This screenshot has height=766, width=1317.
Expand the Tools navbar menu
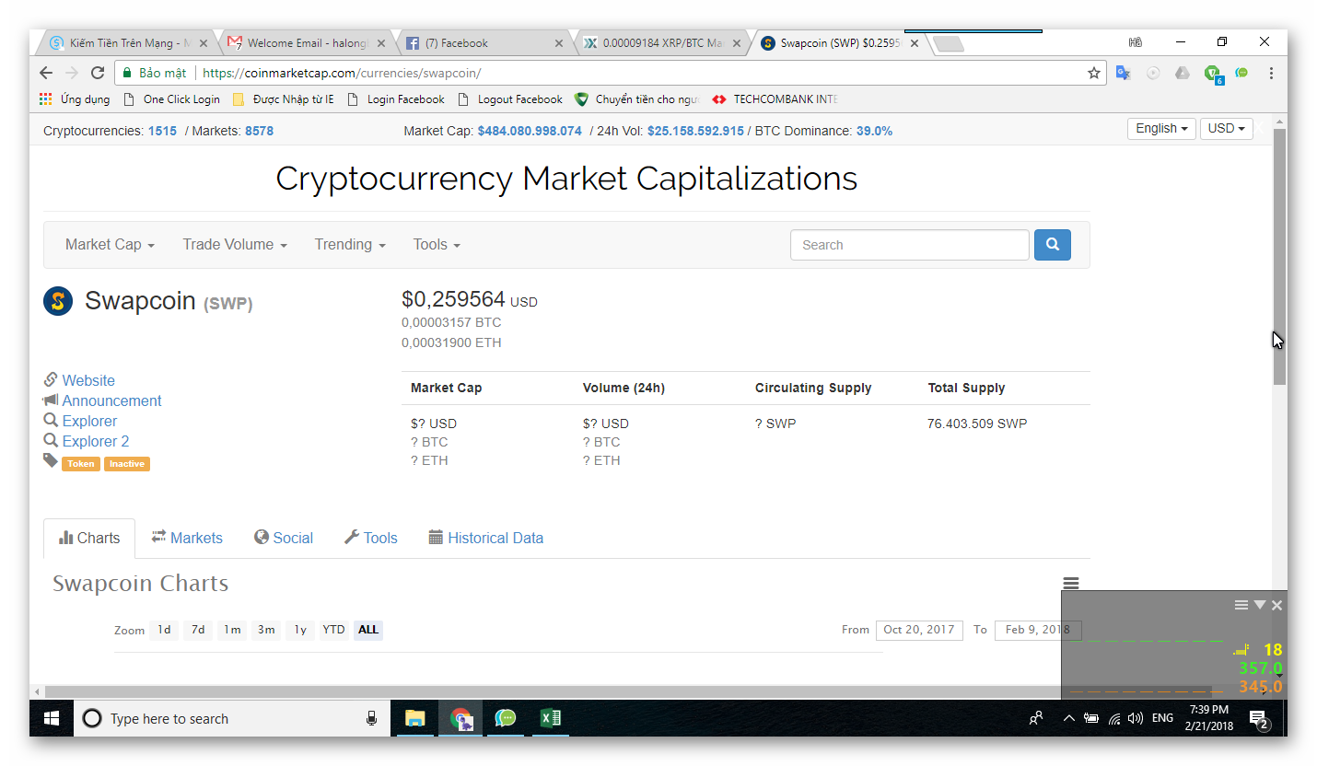point(437,245)
